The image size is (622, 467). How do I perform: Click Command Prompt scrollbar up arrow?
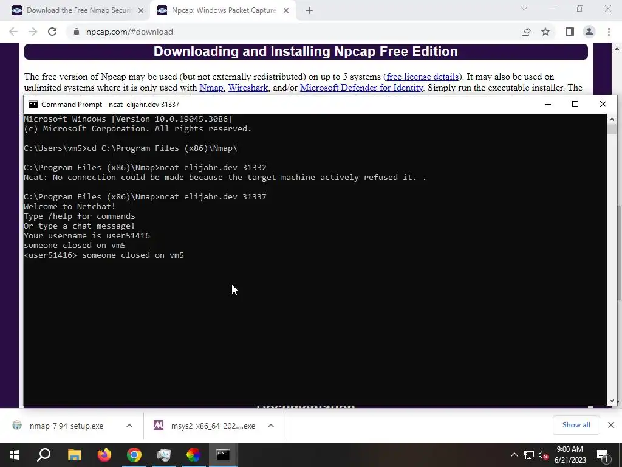(612, 119)
